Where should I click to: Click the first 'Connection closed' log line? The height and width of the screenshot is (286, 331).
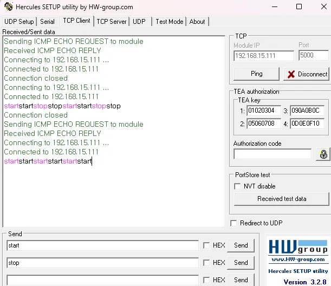36,79
